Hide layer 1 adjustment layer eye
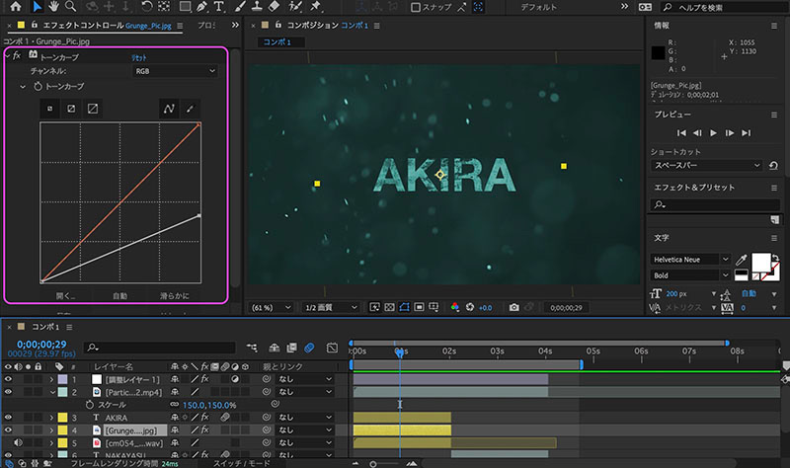The width and height of the screenshot is (790, 468). 8,379
